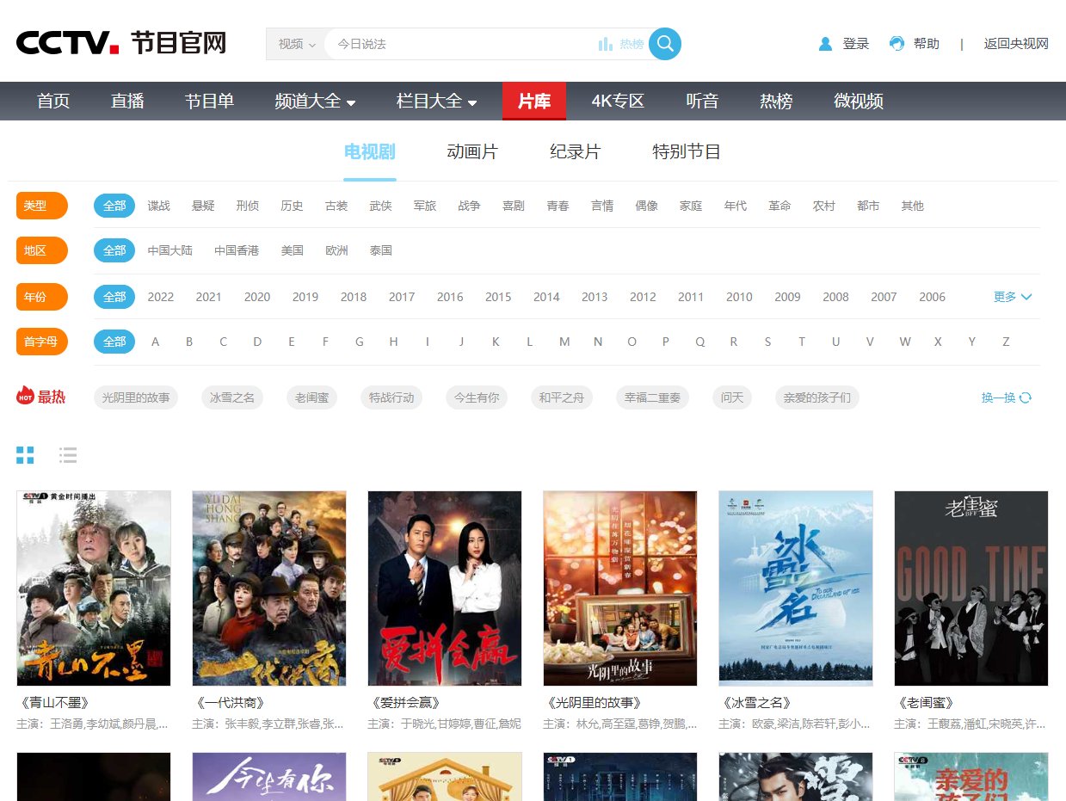Go to 首页 in navigation bar
The height and width of the screenshot is (801, 1066).
(x=53, y=102)
